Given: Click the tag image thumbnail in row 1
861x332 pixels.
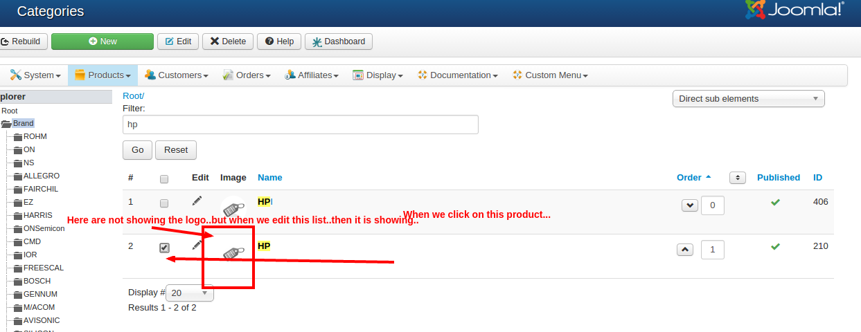Looking at the screenshot, I should (233, 208).
